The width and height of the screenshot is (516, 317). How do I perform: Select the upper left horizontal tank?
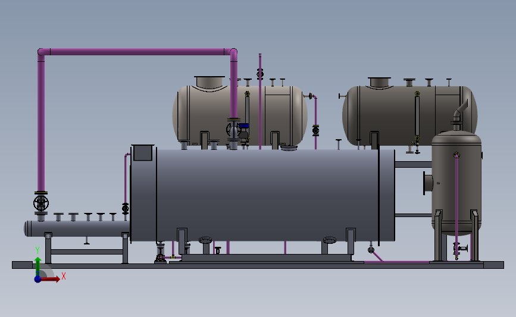pyautogui.click(x=240, y=115)
